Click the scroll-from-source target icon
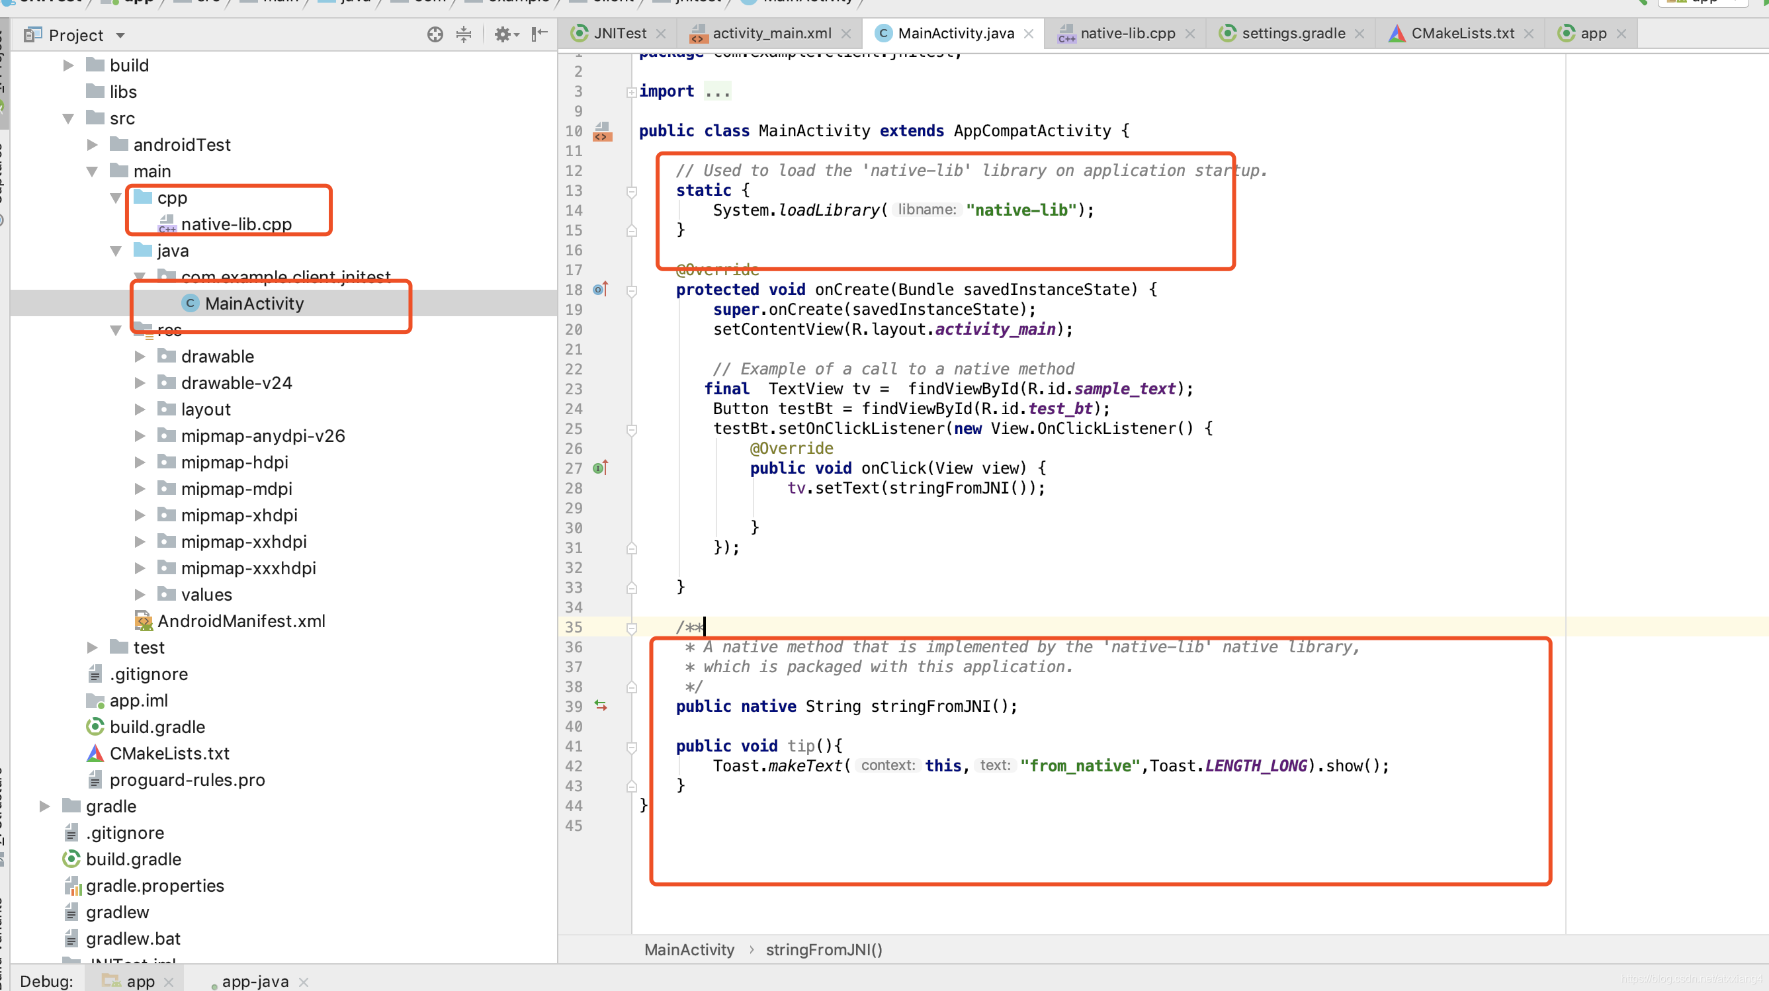The image size is (1769, 991). tap(435, 34)
